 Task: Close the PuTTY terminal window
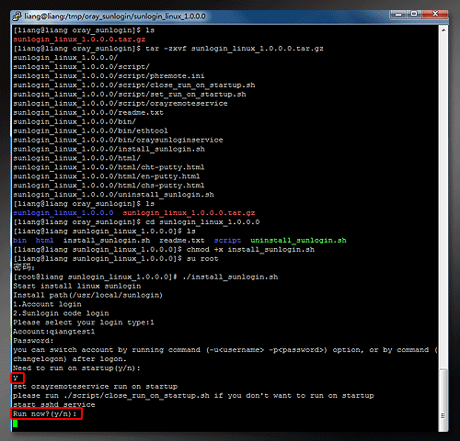click(x=435, y=14)
